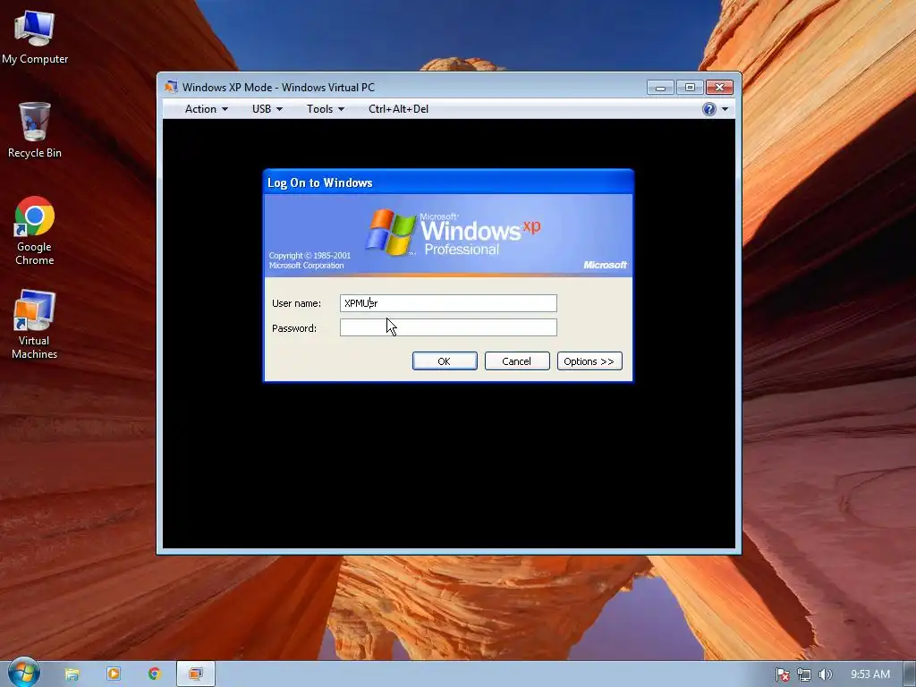Open My Computer desktop icon
Viewport: 916px width, 687px height.
35,38
